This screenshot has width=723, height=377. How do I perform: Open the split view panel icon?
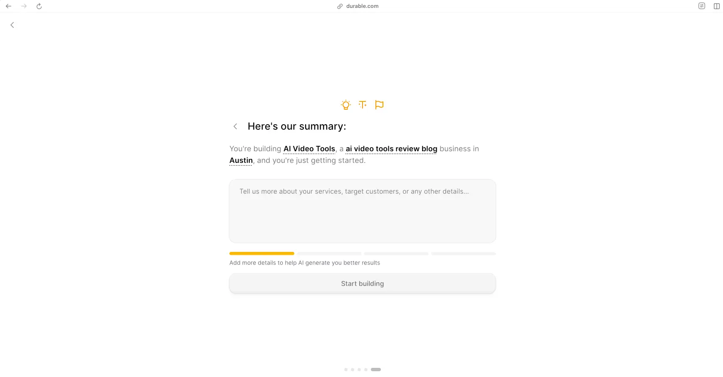point(717,6)
